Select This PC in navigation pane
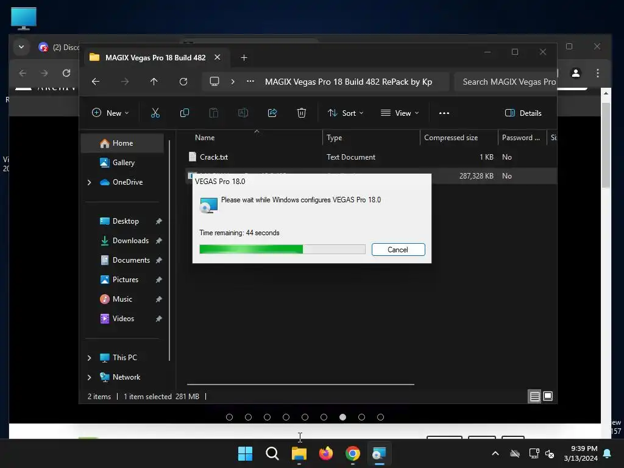Viewport: 624px width, 468px height. tap(124, 357)
